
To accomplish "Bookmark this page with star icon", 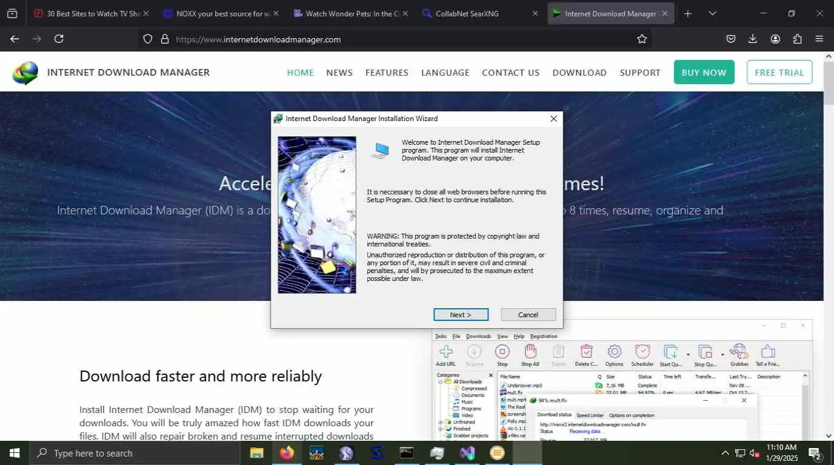I will pyautogui.click(x=642, y=39).
